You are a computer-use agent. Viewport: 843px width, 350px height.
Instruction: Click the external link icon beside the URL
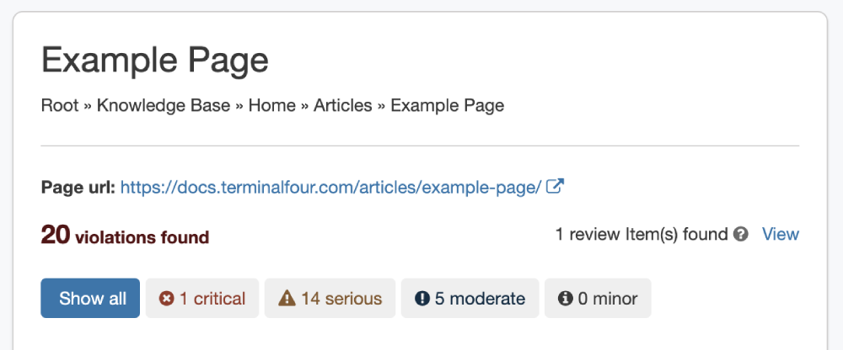click(x=555, y=187)
